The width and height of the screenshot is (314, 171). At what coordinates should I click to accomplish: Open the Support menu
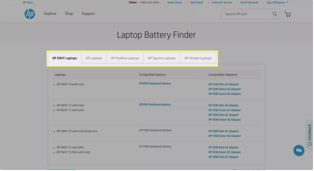88,14
